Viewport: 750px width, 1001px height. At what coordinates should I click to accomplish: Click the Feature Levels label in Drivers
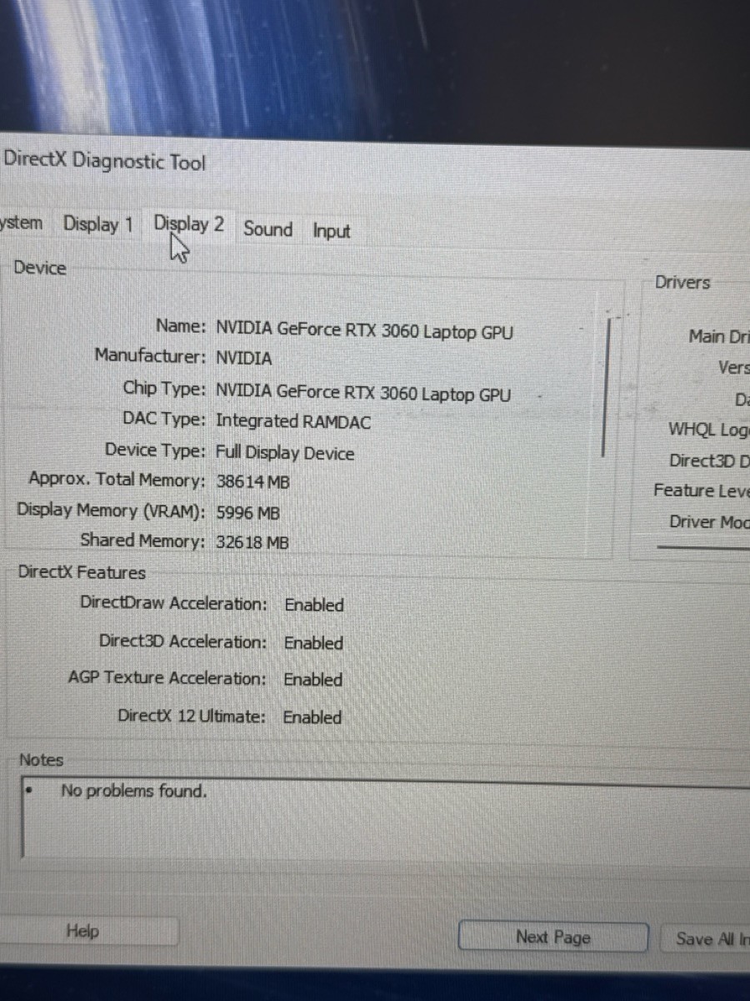(702, 490)
